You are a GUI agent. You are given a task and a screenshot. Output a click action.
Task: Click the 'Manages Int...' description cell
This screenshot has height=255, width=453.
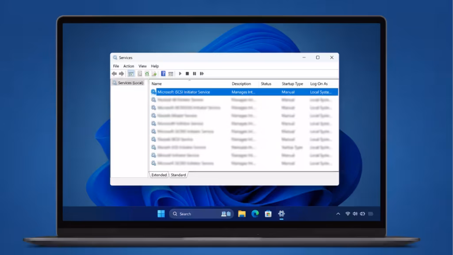click(x=243, y=92)
